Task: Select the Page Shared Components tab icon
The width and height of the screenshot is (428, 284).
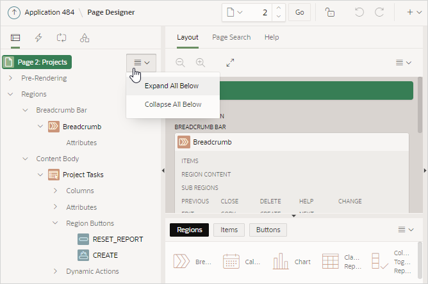Action: (x=85, y=38)
